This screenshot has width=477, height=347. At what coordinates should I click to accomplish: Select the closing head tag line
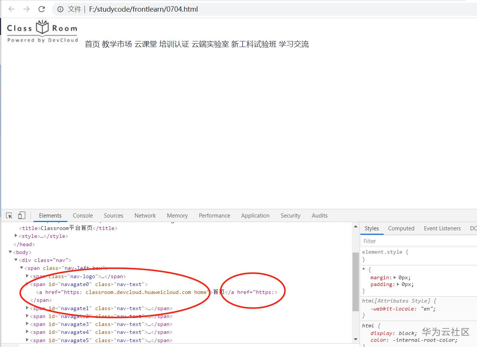pyautogui.click(x=24, y=244)
